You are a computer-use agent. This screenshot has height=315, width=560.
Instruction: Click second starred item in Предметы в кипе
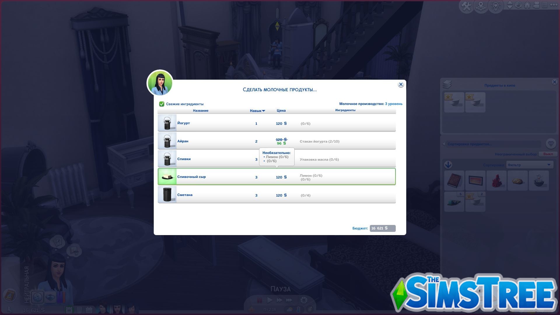(x=475, y=102)
